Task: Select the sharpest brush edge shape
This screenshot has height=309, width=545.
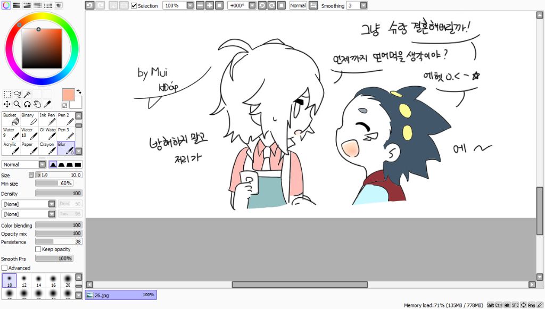Action: 53,164
